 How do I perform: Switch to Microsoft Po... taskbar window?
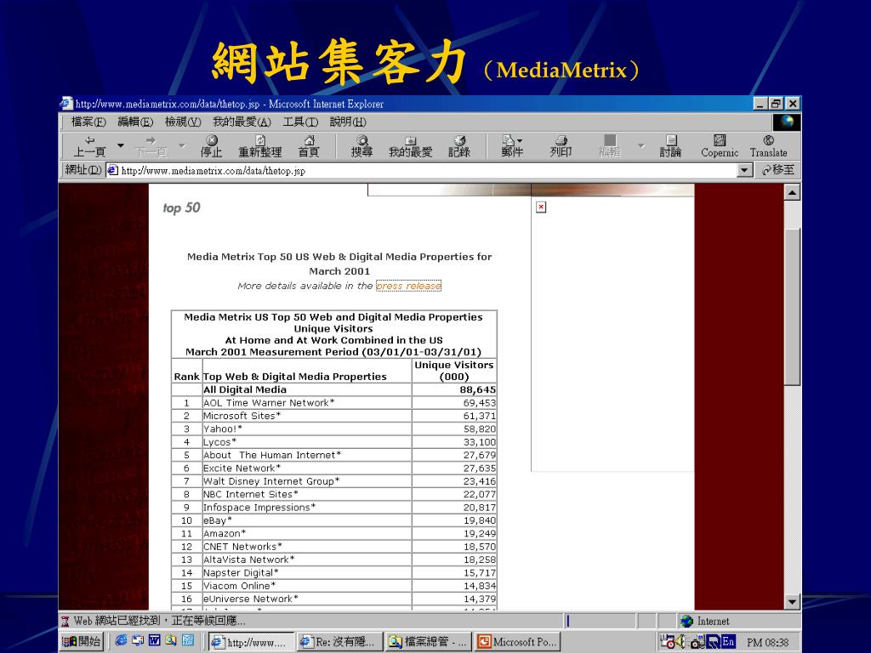pos(517,641)
